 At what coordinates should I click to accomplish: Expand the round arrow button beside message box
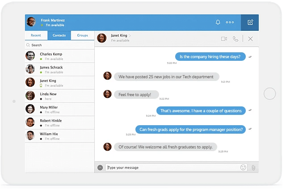100,168
